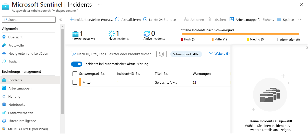Collapse the sidebar with double chevron icon
The height and width of the screenshot is (134, 308).
click(x=61, y=20)
